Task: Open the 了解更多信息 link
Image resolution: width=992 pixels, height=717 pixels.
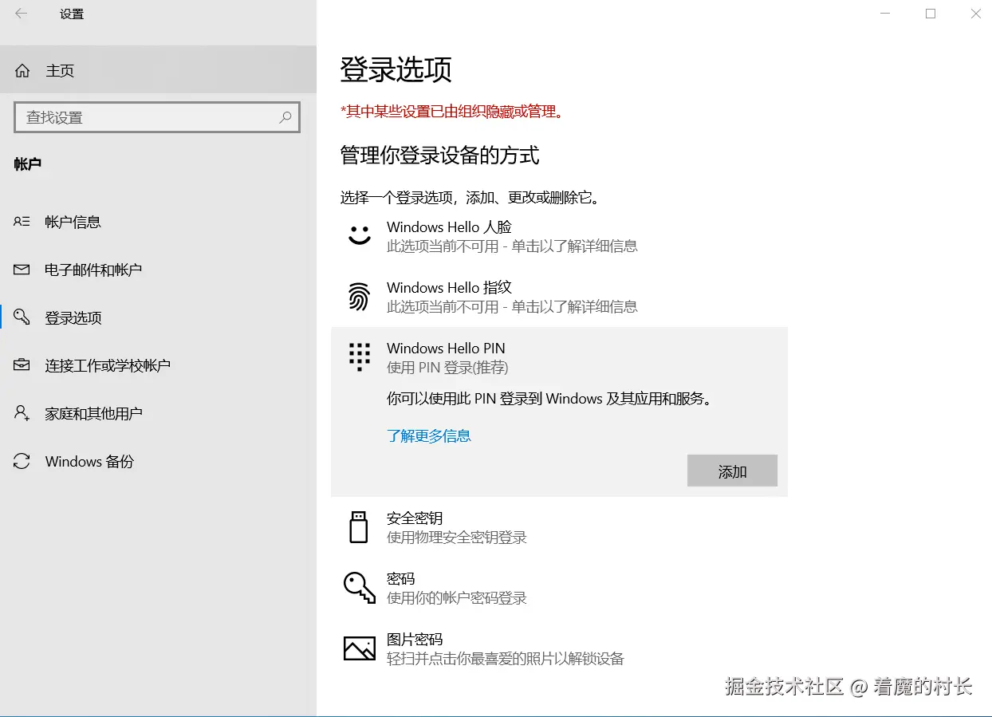Action: (x=429, y=435)
